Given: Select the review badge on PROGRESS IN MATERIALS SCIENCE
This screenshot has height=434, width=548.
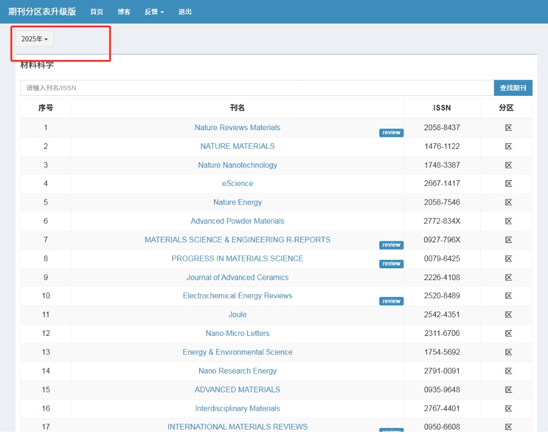Looking at the screenshot, I should pyautogui.click(x=391, y=264).
